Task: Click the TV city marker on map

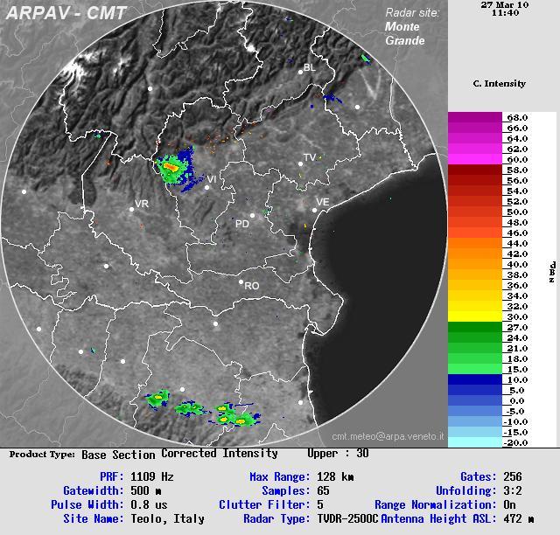Action: [x=300, y=163]
